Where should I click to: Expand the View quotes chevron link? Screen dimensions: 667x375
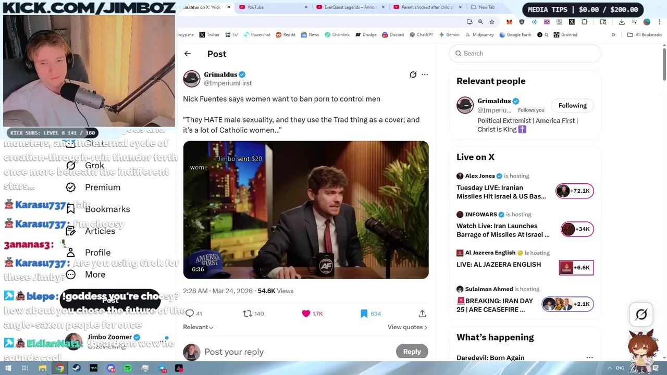coord(407,327)
